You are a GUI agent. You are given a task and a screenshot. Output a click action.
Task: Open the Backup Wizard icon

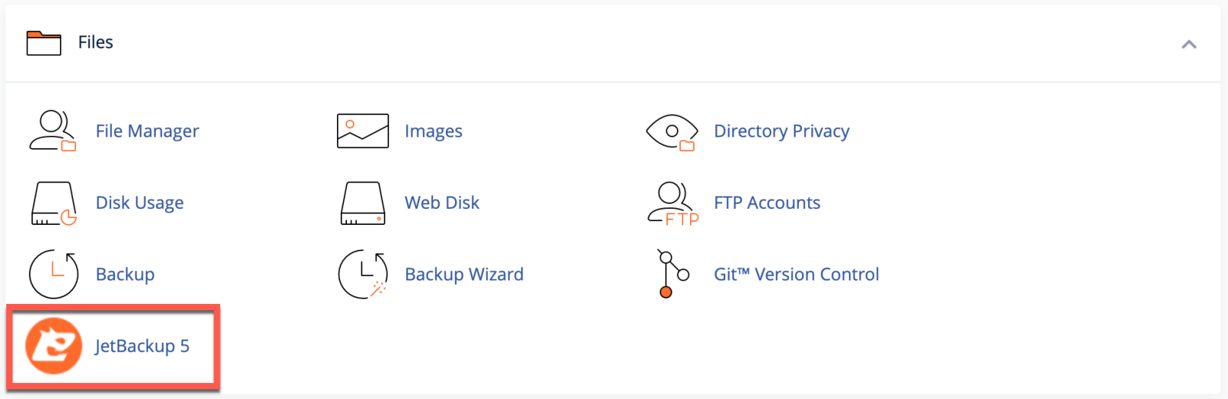coord(363,274)
